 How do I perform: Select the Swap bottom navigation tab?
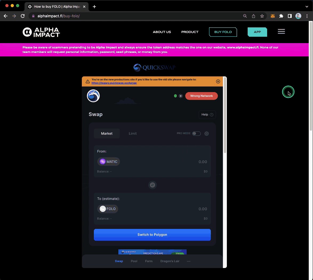pyautogui.click(x=119, y=261)
